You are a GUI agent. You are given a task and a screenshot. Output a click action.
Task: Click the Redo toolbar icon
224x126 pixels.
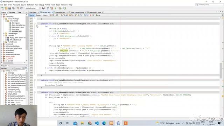point(21,8)
